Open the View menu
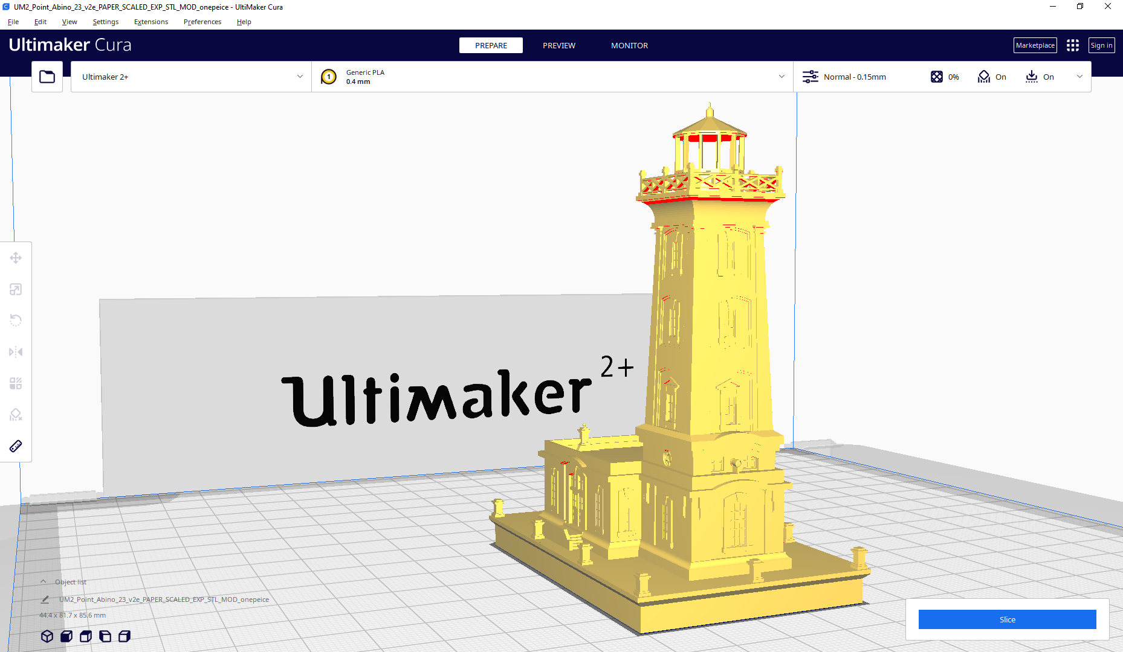Viewport: 1123px width, 652px height. click(70, 22)
